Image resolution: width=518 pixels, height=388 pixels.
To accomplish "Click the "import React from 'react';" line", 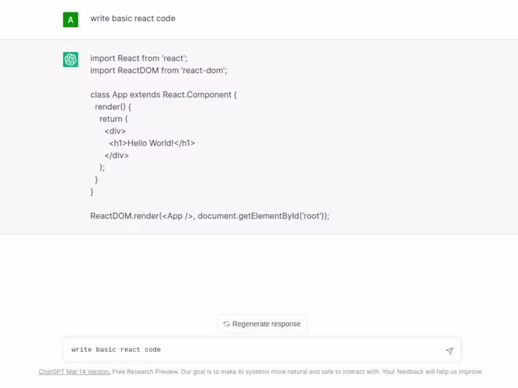I will [x=139, y=58].
